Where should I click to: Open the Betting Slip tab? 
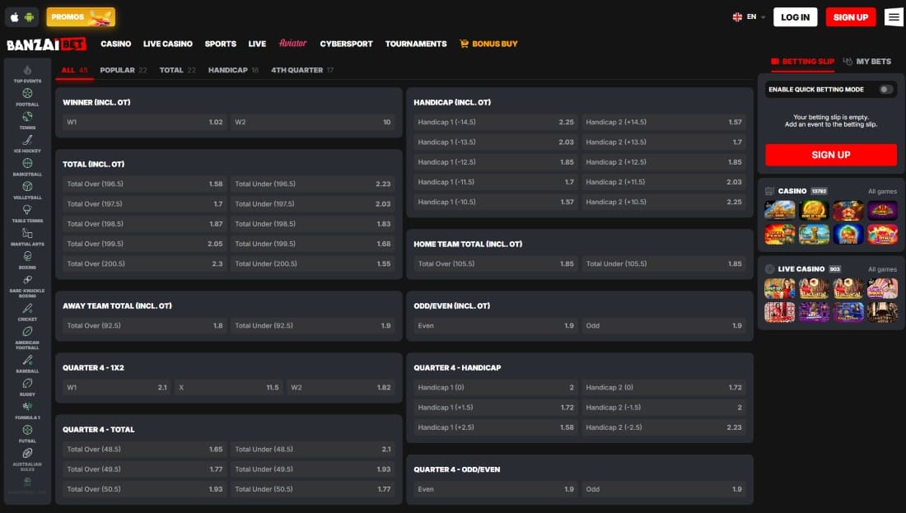[802, 61]
